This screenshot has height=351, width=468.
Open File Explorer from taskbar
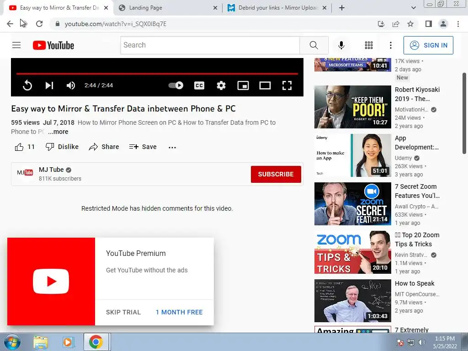(41, 342)
